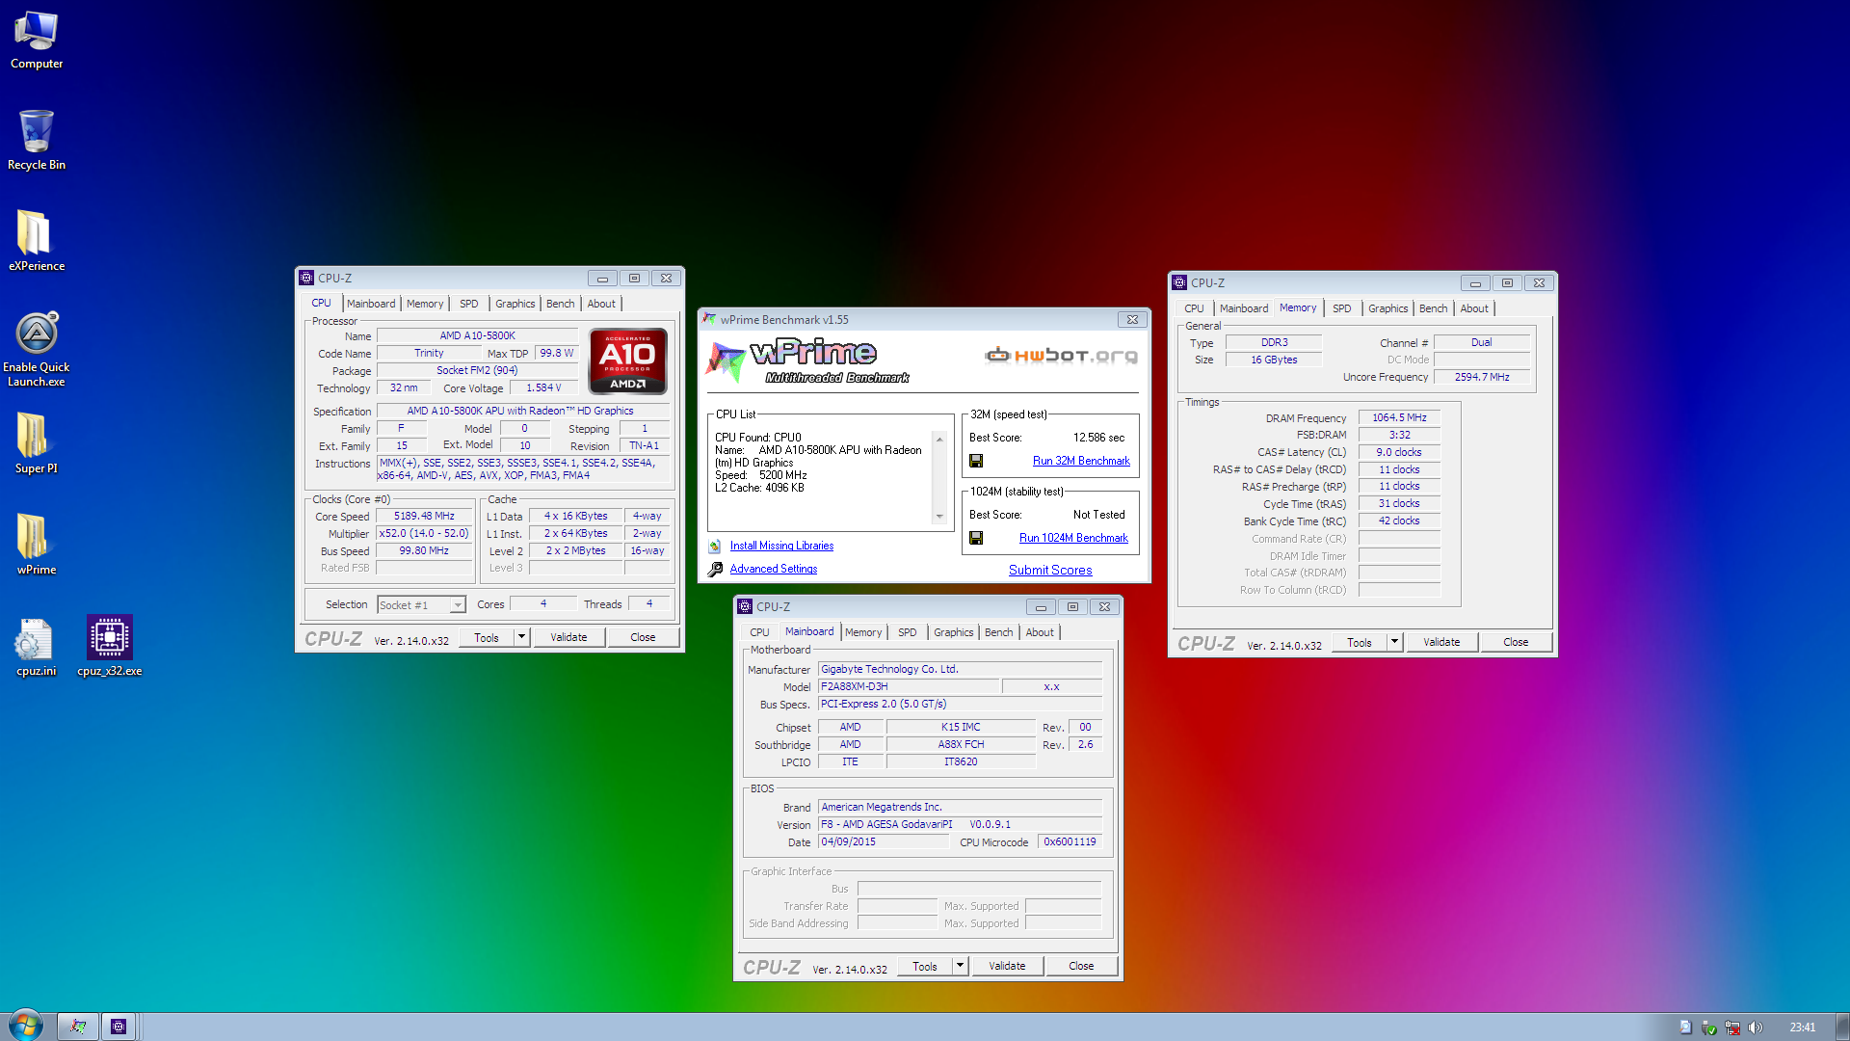The height and width of the screenshot is (1041, 1850).
Task: Click Run 32M Benchmark link
Action: (x=1081, y=461)
